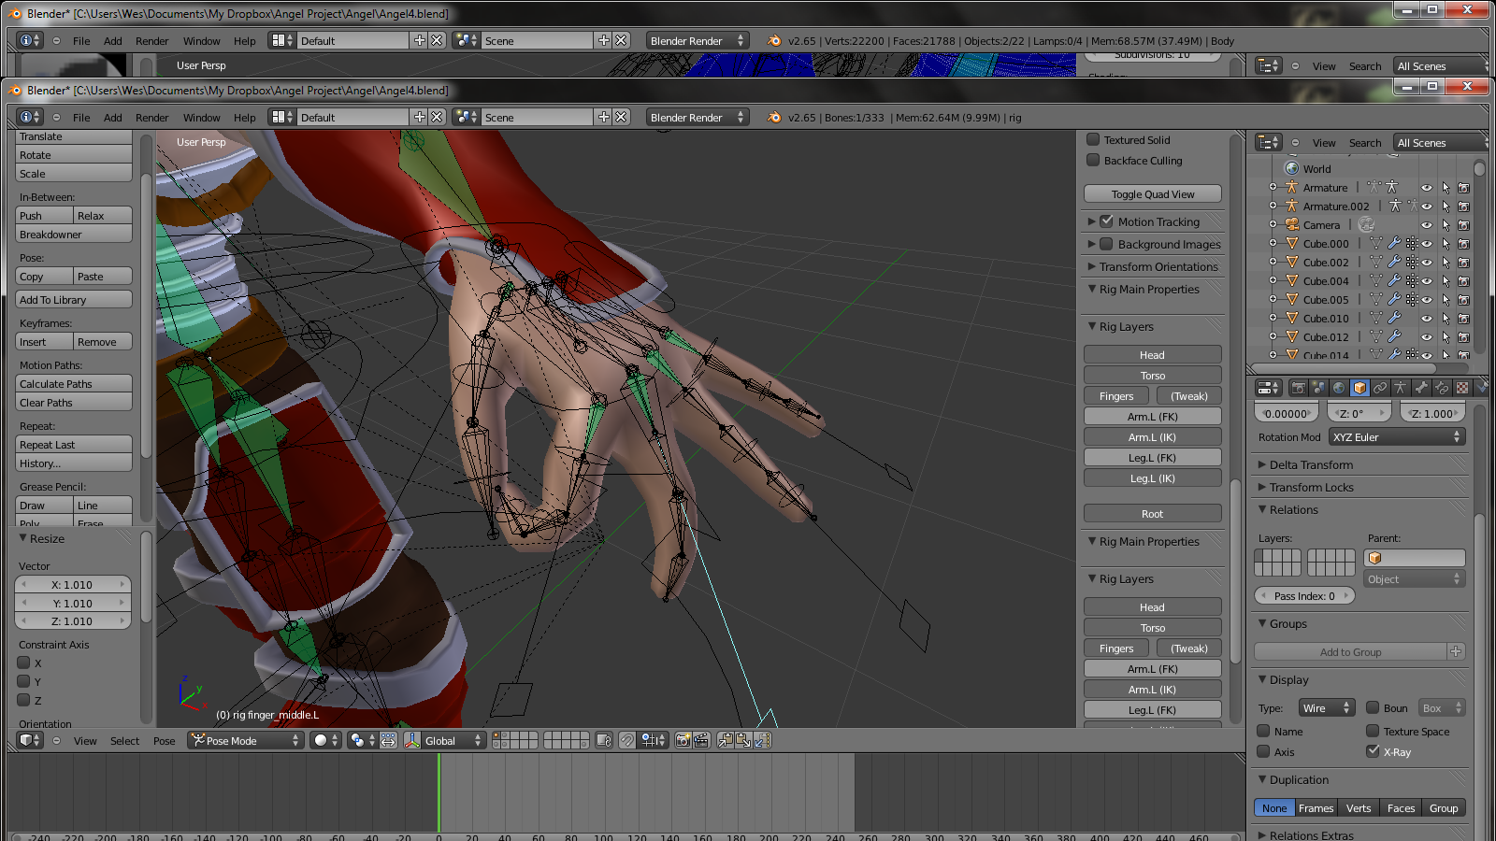1496x841 pixels.
Task: Open the display Type Wire dropdown
Action: [1326, 707]
